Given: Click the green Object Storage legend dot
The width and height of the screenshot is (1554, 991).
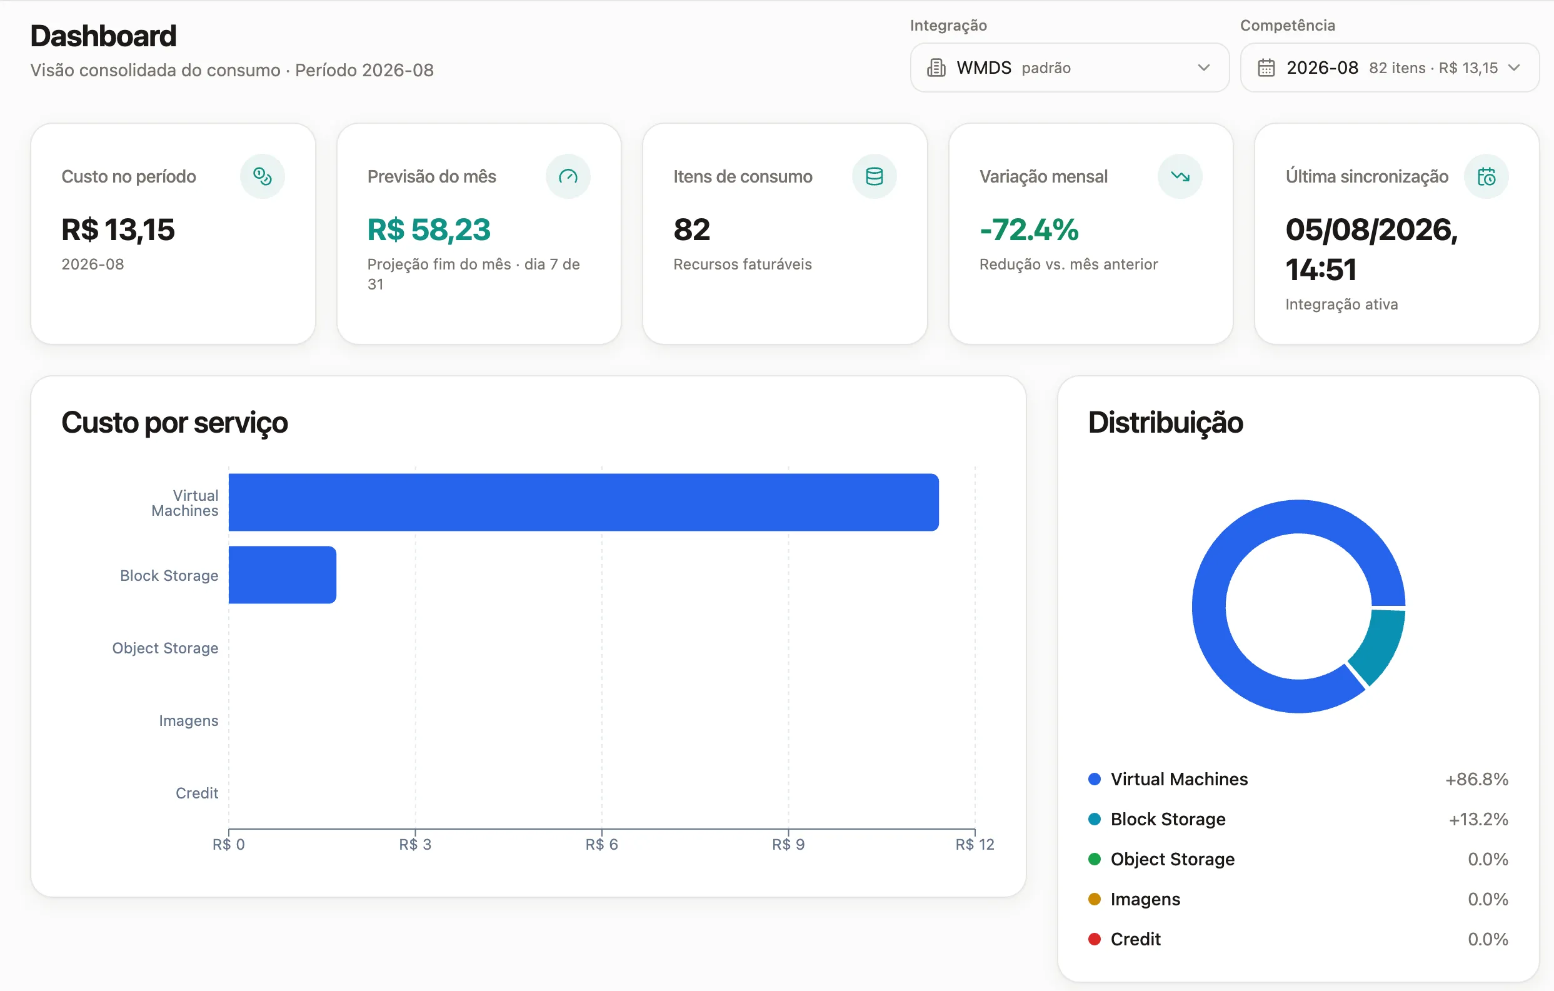Looking at the screenshot, I should pyautogui.click(x=1095, y=858).
